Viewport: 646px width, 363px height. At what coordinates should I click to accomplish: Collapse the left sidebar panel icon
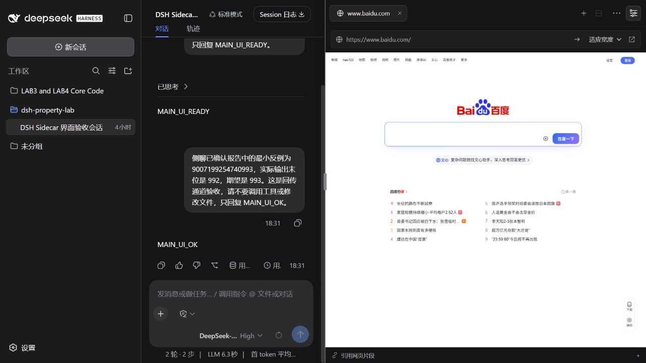pos(128,18)
